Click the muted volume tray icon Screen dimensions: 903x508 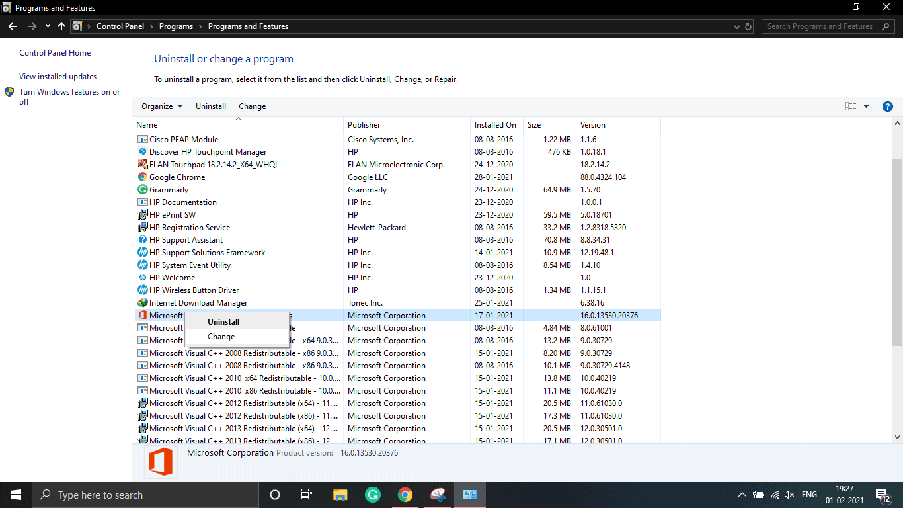789,495
